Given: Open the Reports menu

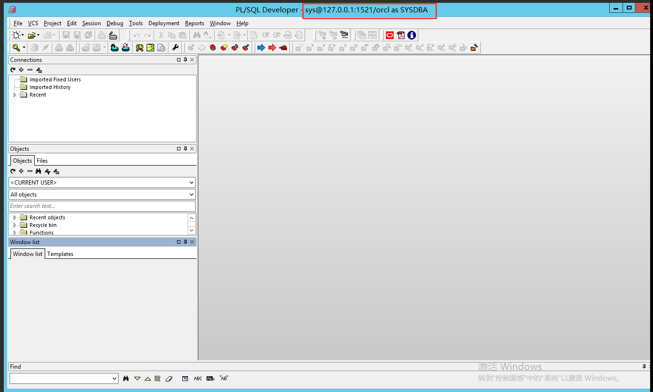Looking at the screenshot, I should pyautogui.click(x=194, y=23).
